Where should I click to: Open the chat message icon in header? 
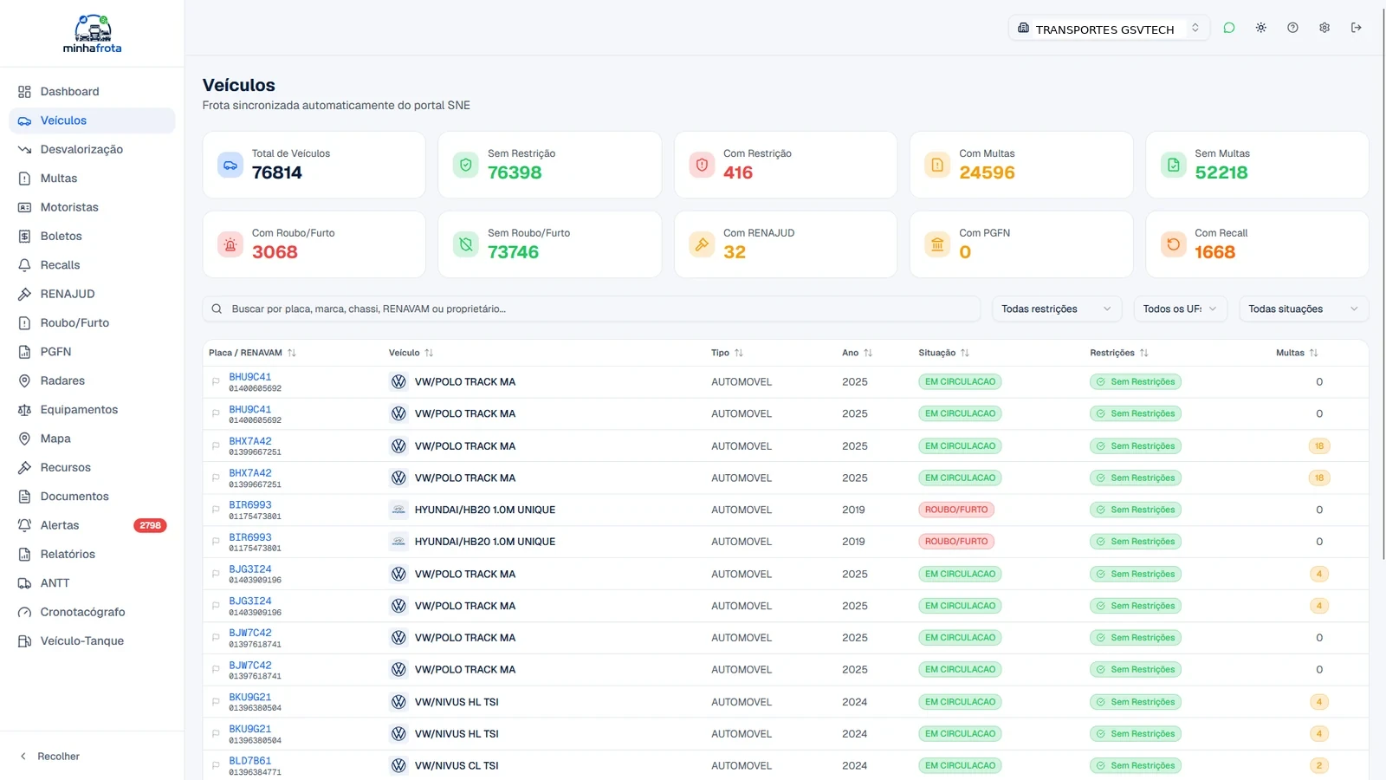(1228, 28)
